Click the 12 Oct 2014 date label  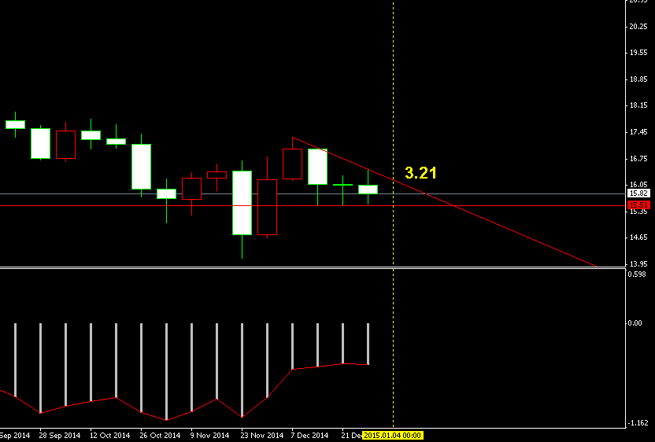coord(109,435)
